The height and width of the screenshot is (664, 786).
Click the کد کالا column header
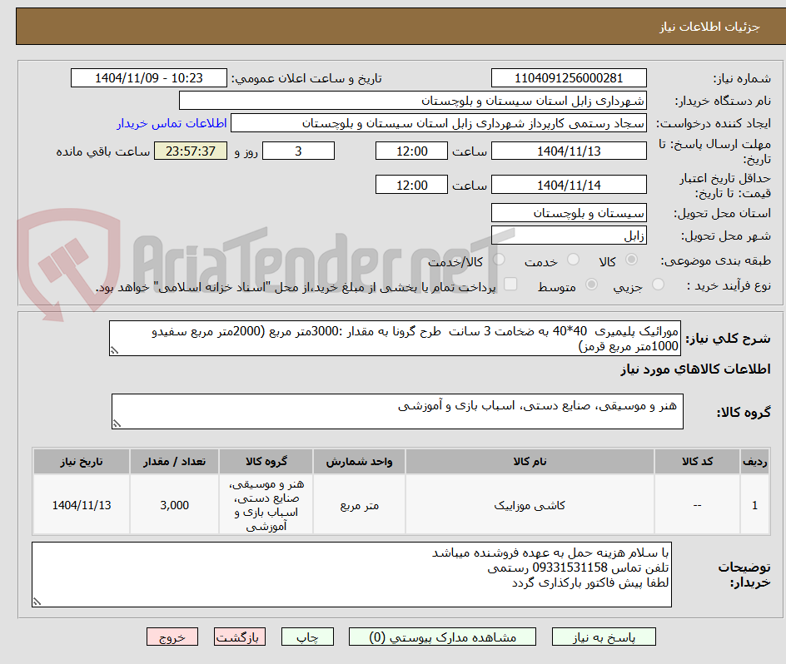[x=697, y=462]
